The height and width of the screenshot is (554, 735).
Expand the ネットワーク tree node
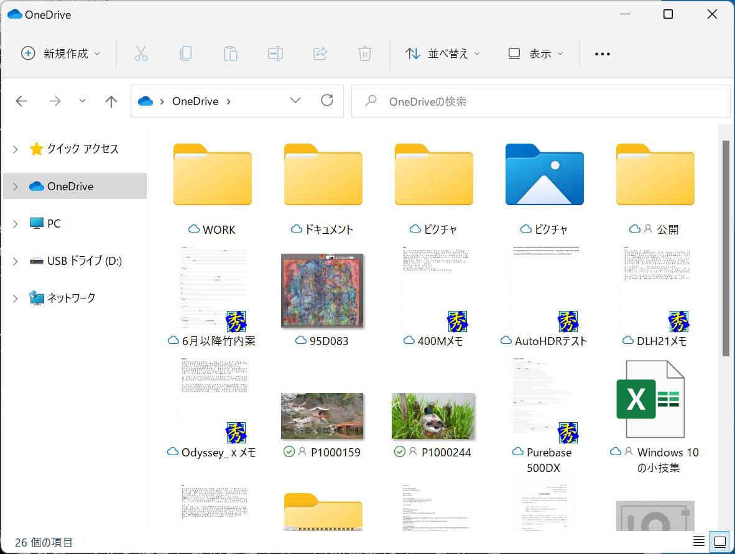16,298
